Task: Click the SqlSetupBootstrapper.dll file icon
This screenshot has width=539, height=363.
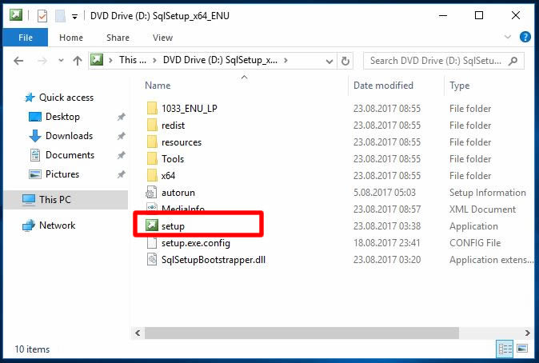Action: [x=153, y=260]
